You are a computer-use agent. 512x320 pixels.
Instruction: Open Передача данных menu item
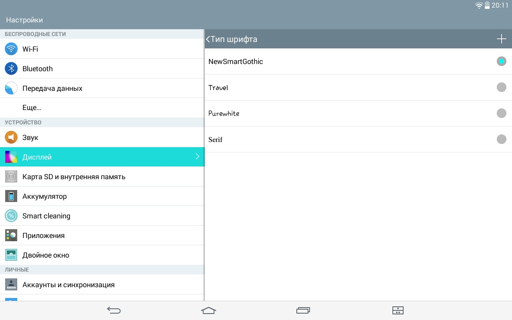point(52,88)
